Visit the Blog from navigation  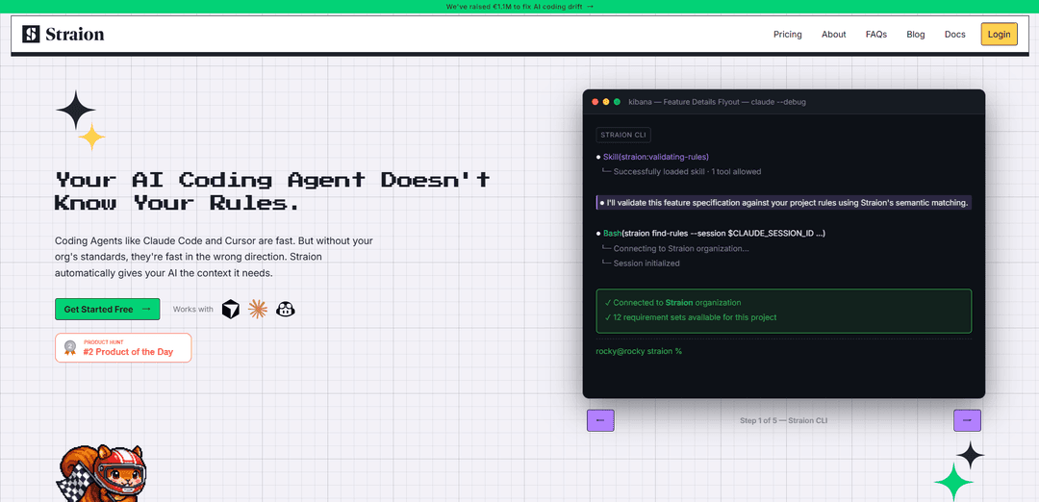[915, 35]
